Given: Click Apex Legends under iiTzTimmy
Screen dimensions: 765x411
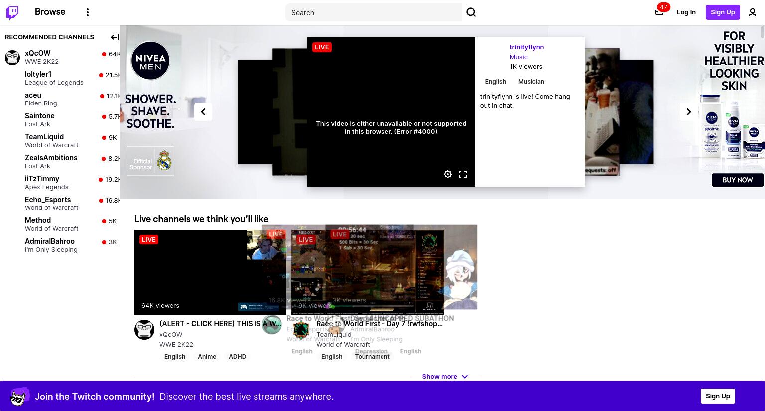Looking at the screenshot, I should click(47, 187).
